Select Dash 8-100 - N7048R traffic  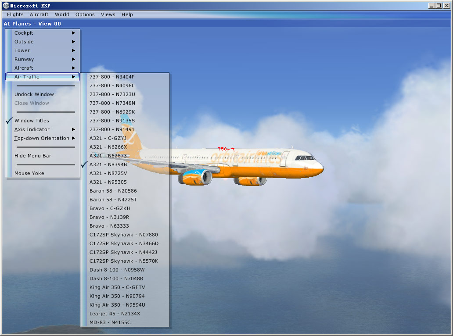125,279
